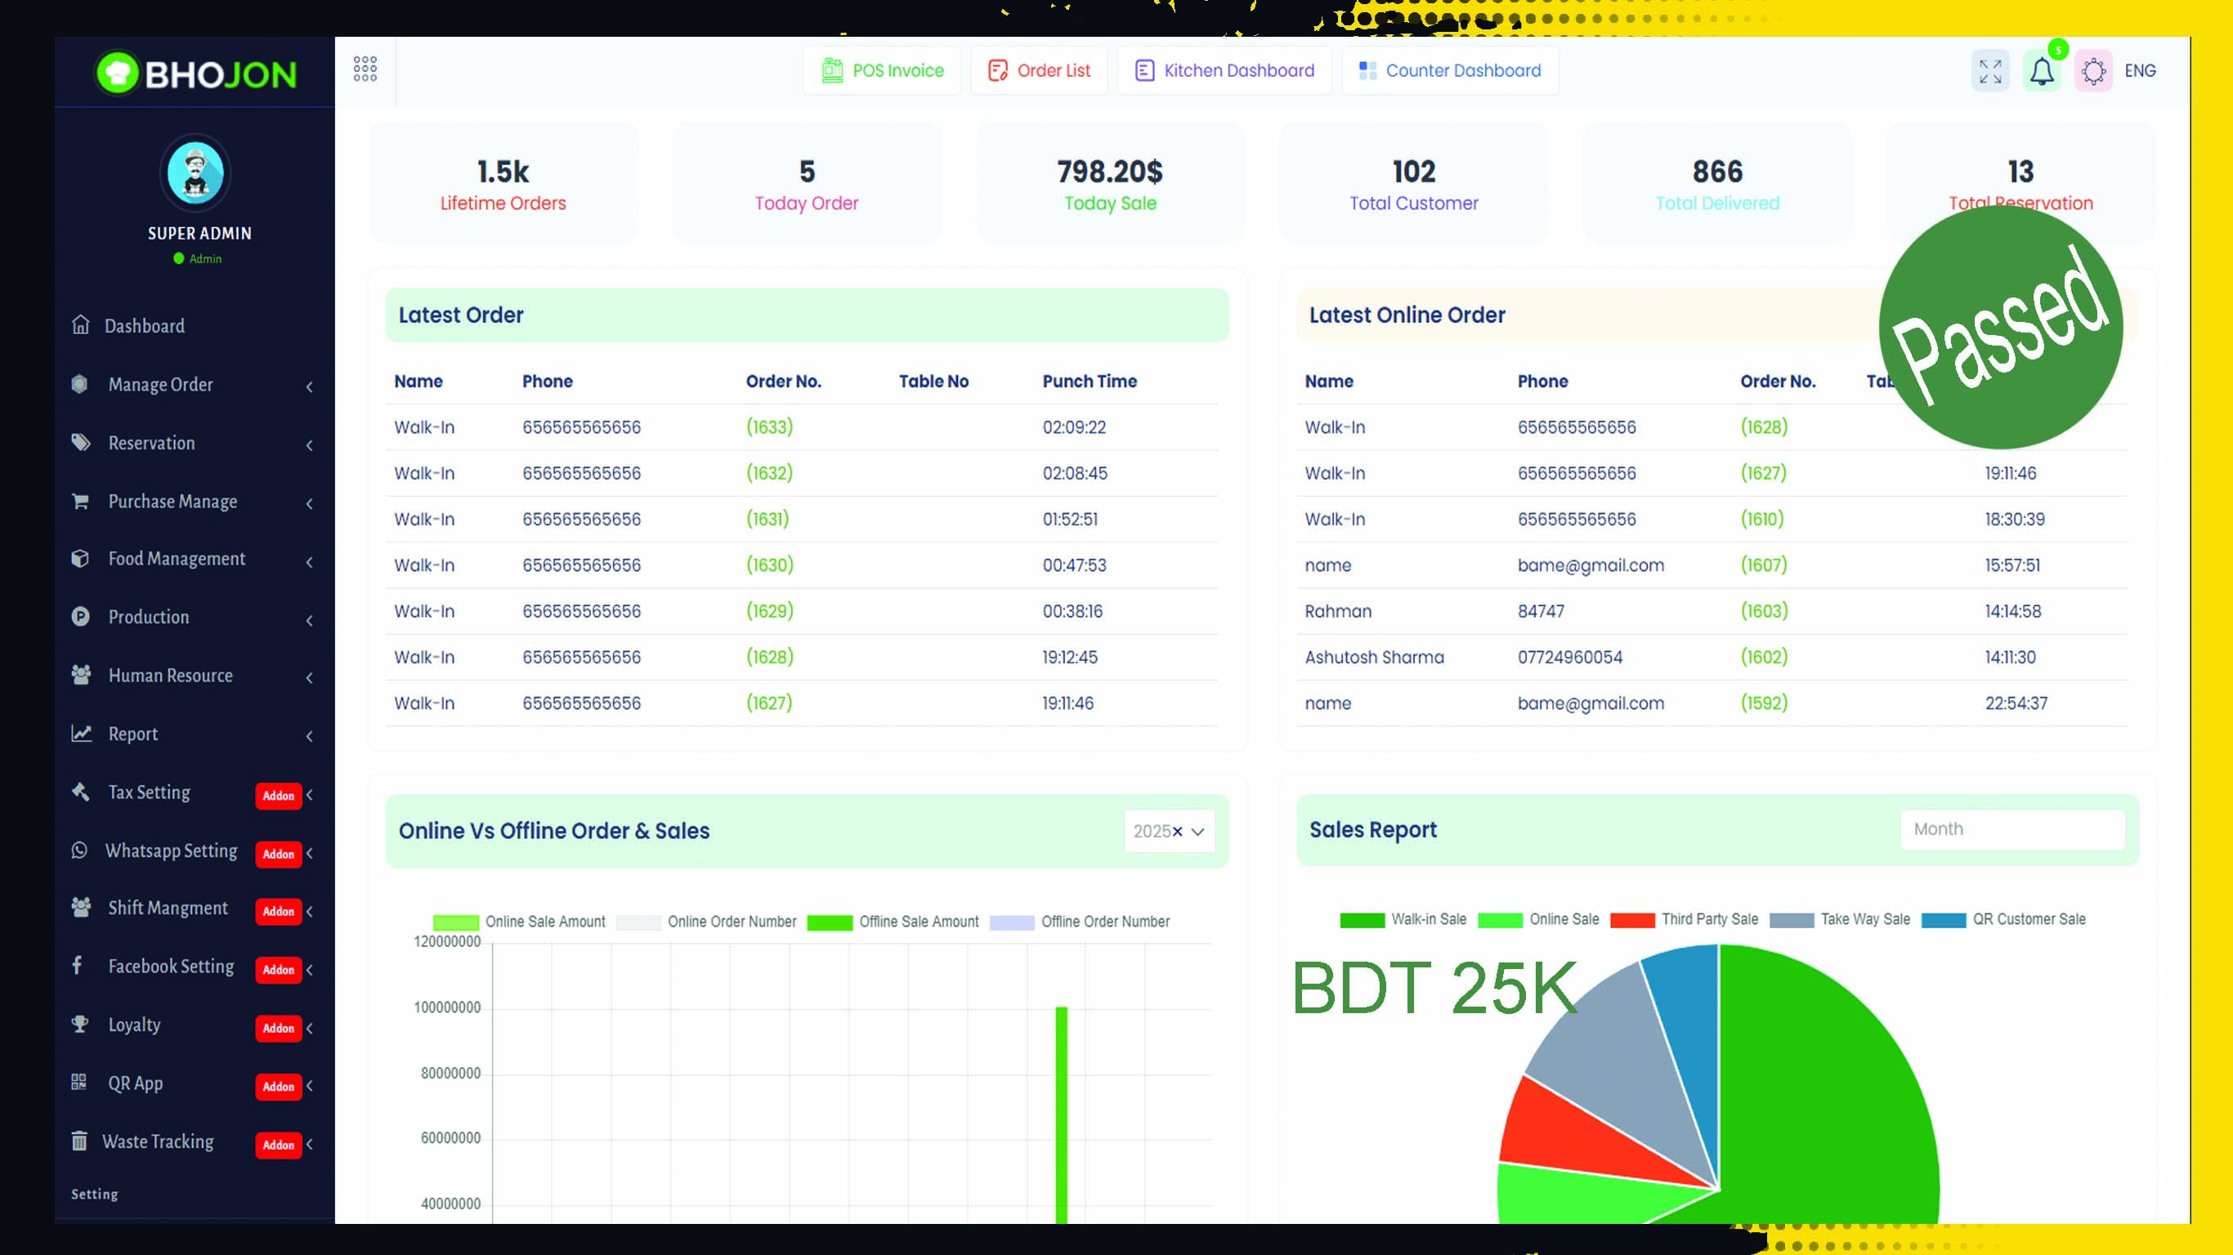This screenshot has height=1255, width=2233.
Task: Click the super admin avatar picture
Action: pyautogui.click(x=196, y=173)
